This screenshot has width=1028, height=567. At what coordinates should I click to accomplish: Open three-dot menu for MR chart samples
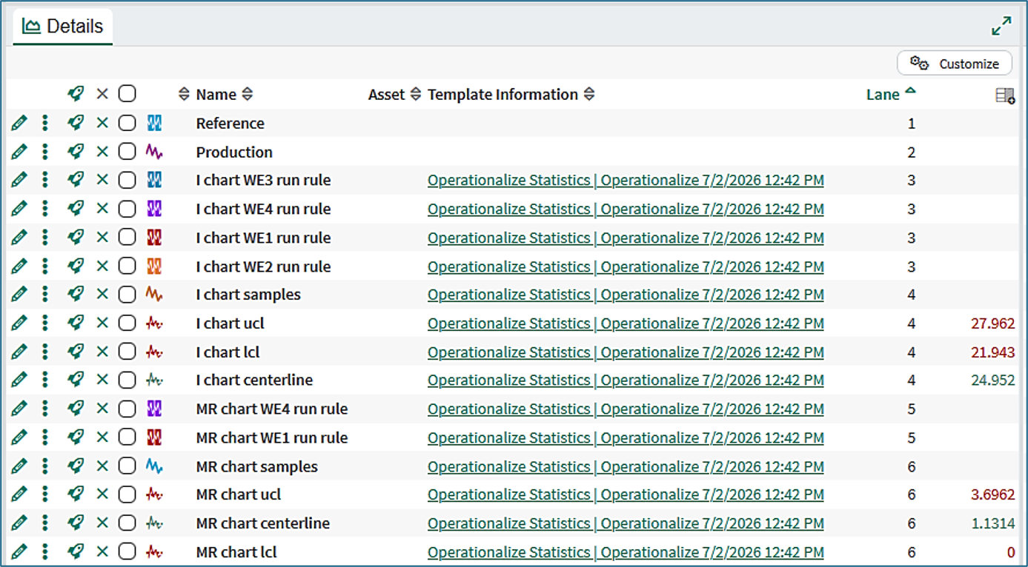click(x=45, y=466)
